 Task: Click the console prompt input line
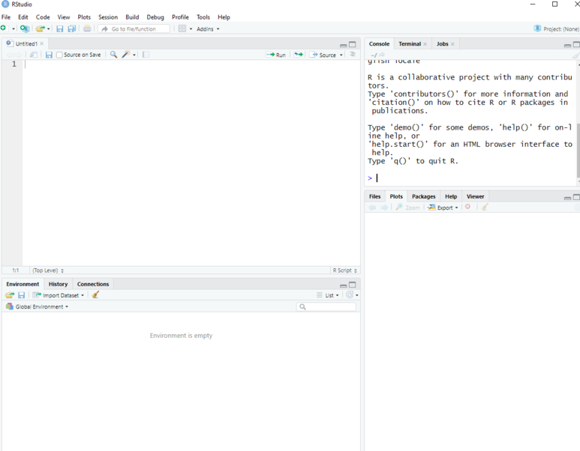(470, 178)
